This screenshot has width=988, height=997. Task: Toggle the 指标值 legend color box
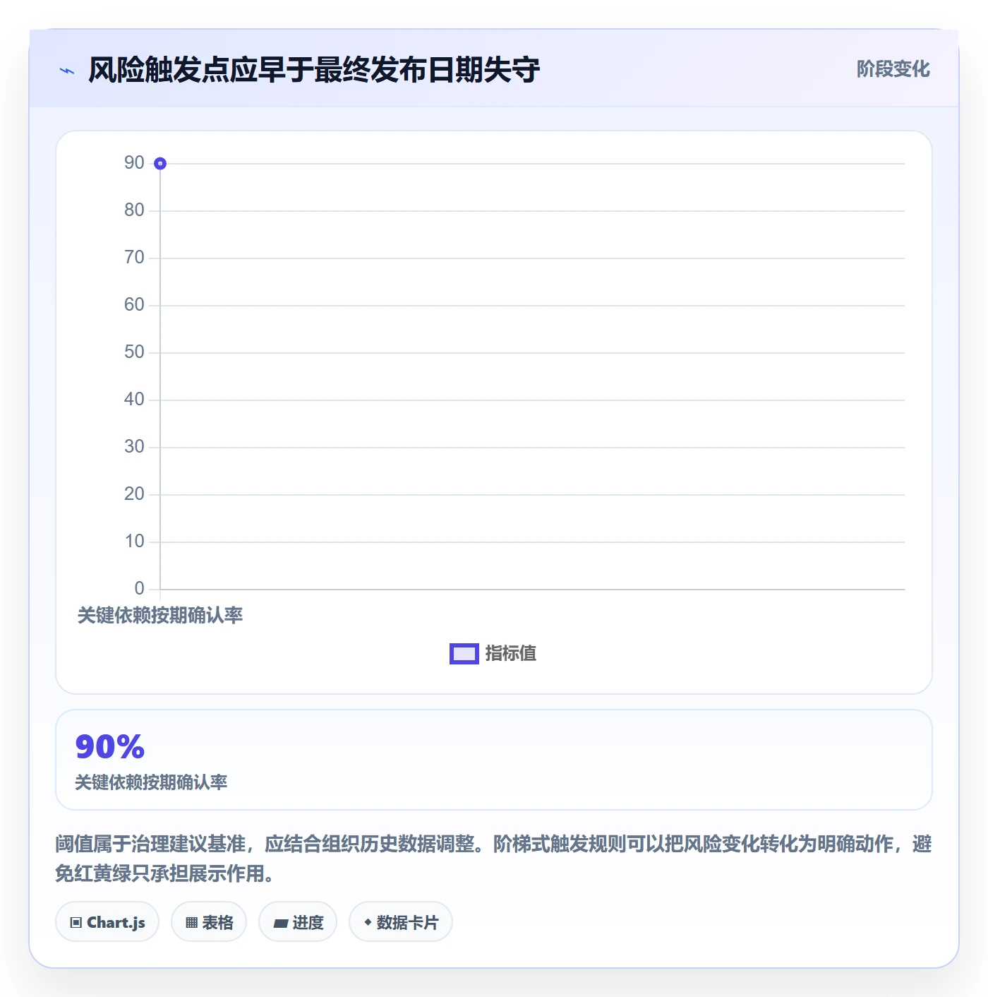point(464,654)
